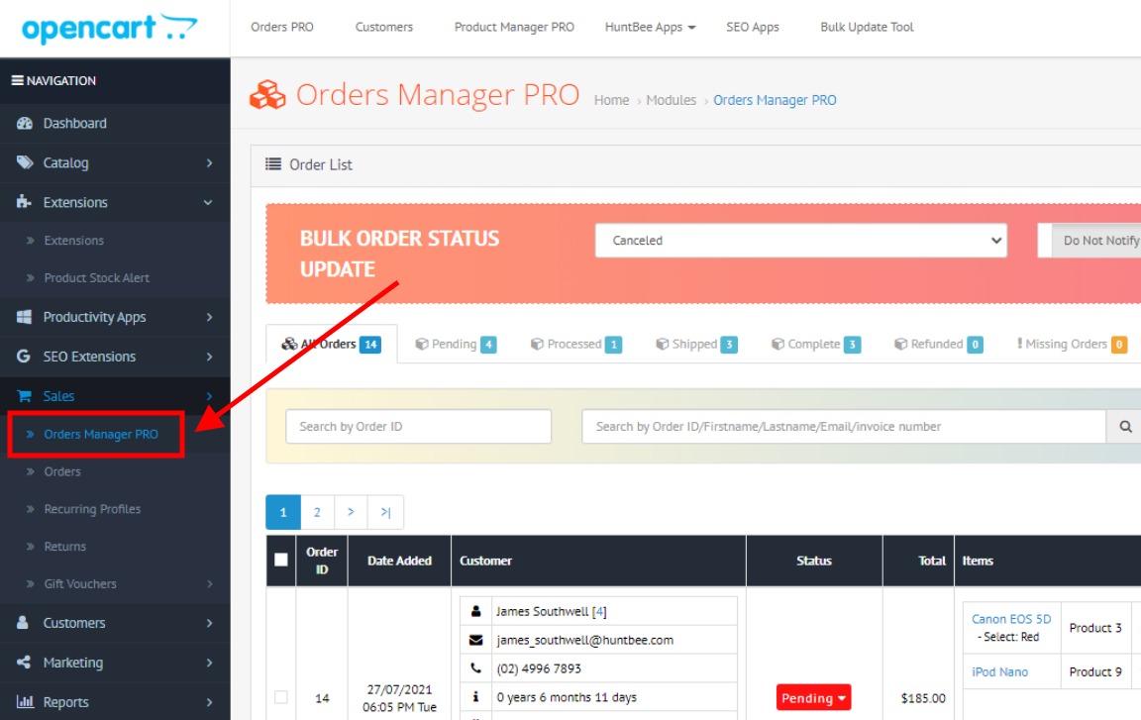Click the SEO Extensions G icon

24,357
